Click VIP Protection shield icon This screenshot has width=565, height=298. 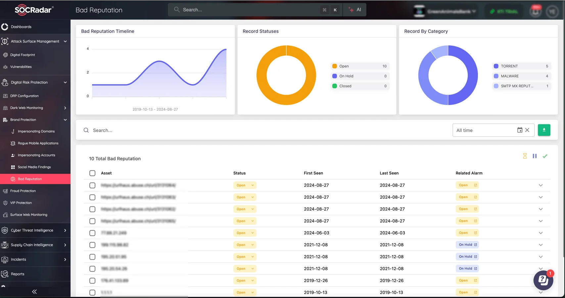[x=5, y=203]
